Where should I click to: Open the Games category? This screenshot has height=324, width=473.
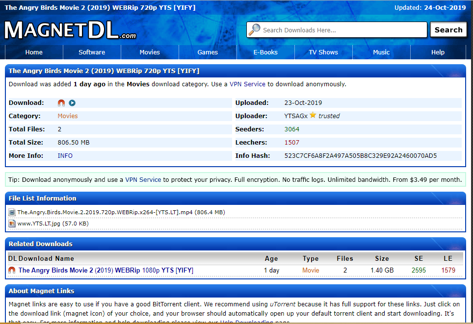coord(208,52)
